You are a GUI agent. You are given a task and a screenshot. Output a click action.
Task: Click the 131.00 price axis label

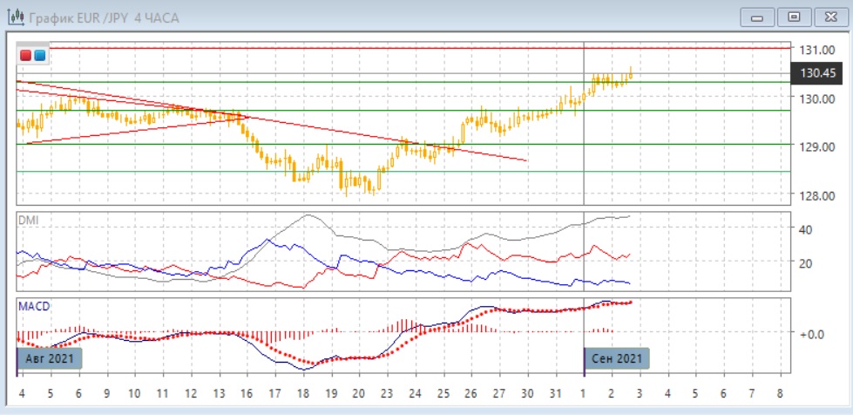tap(816, 50)
